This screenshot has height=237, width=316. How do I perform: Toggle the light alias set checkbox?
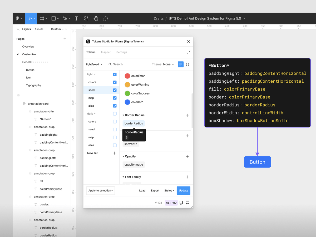(115, 106)
